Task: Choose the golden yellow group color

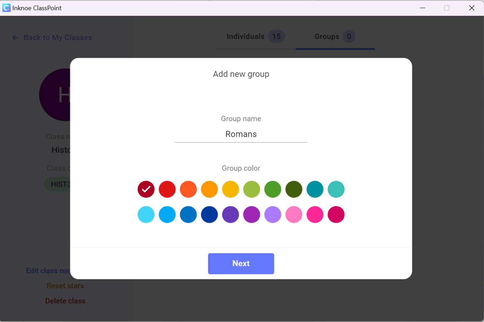Action: pos(231,189)
